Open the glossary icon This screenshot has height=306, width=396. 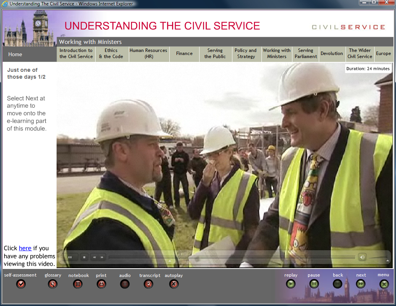53,284
